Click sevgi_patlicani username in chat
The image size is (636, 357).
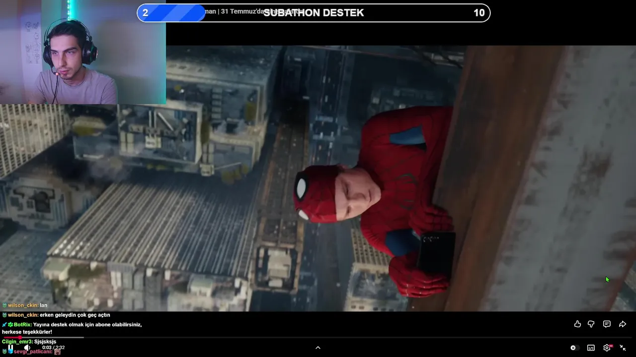(x=32, y=352)
